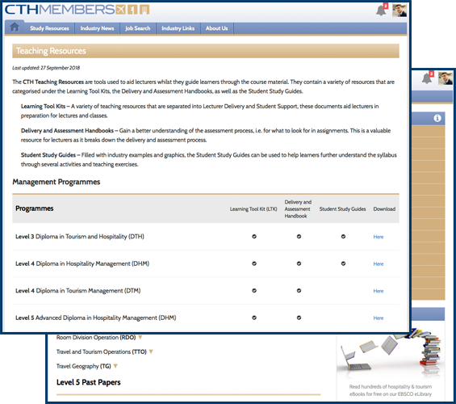
Task: Open profile photo in the back window
Action: pos(446,78)
